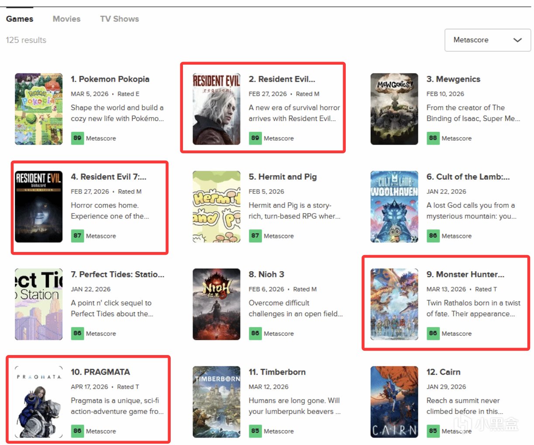Click 'A new era of survival horror' description

[x=294, y=107]
